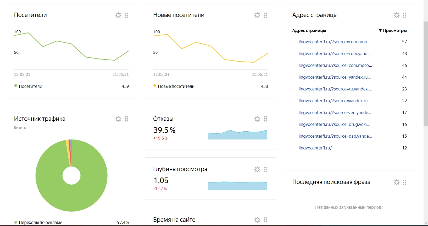Image resolution: width=428 pixels, height=226 pixels.
Task: Click the Источник трафика widget title
Action: point(40,119)
